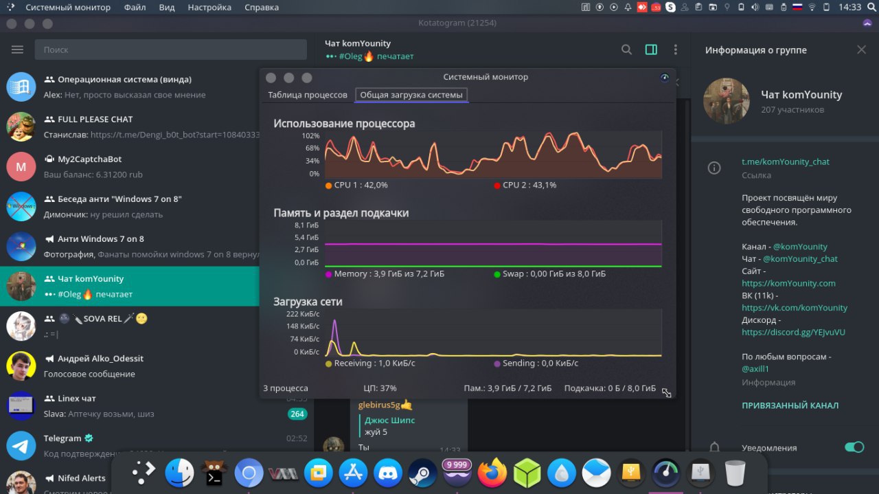Image resolution: width=879 pixels, height=494 pixels.
Task: Toggle the Notifications switch off
Action: 854,447
